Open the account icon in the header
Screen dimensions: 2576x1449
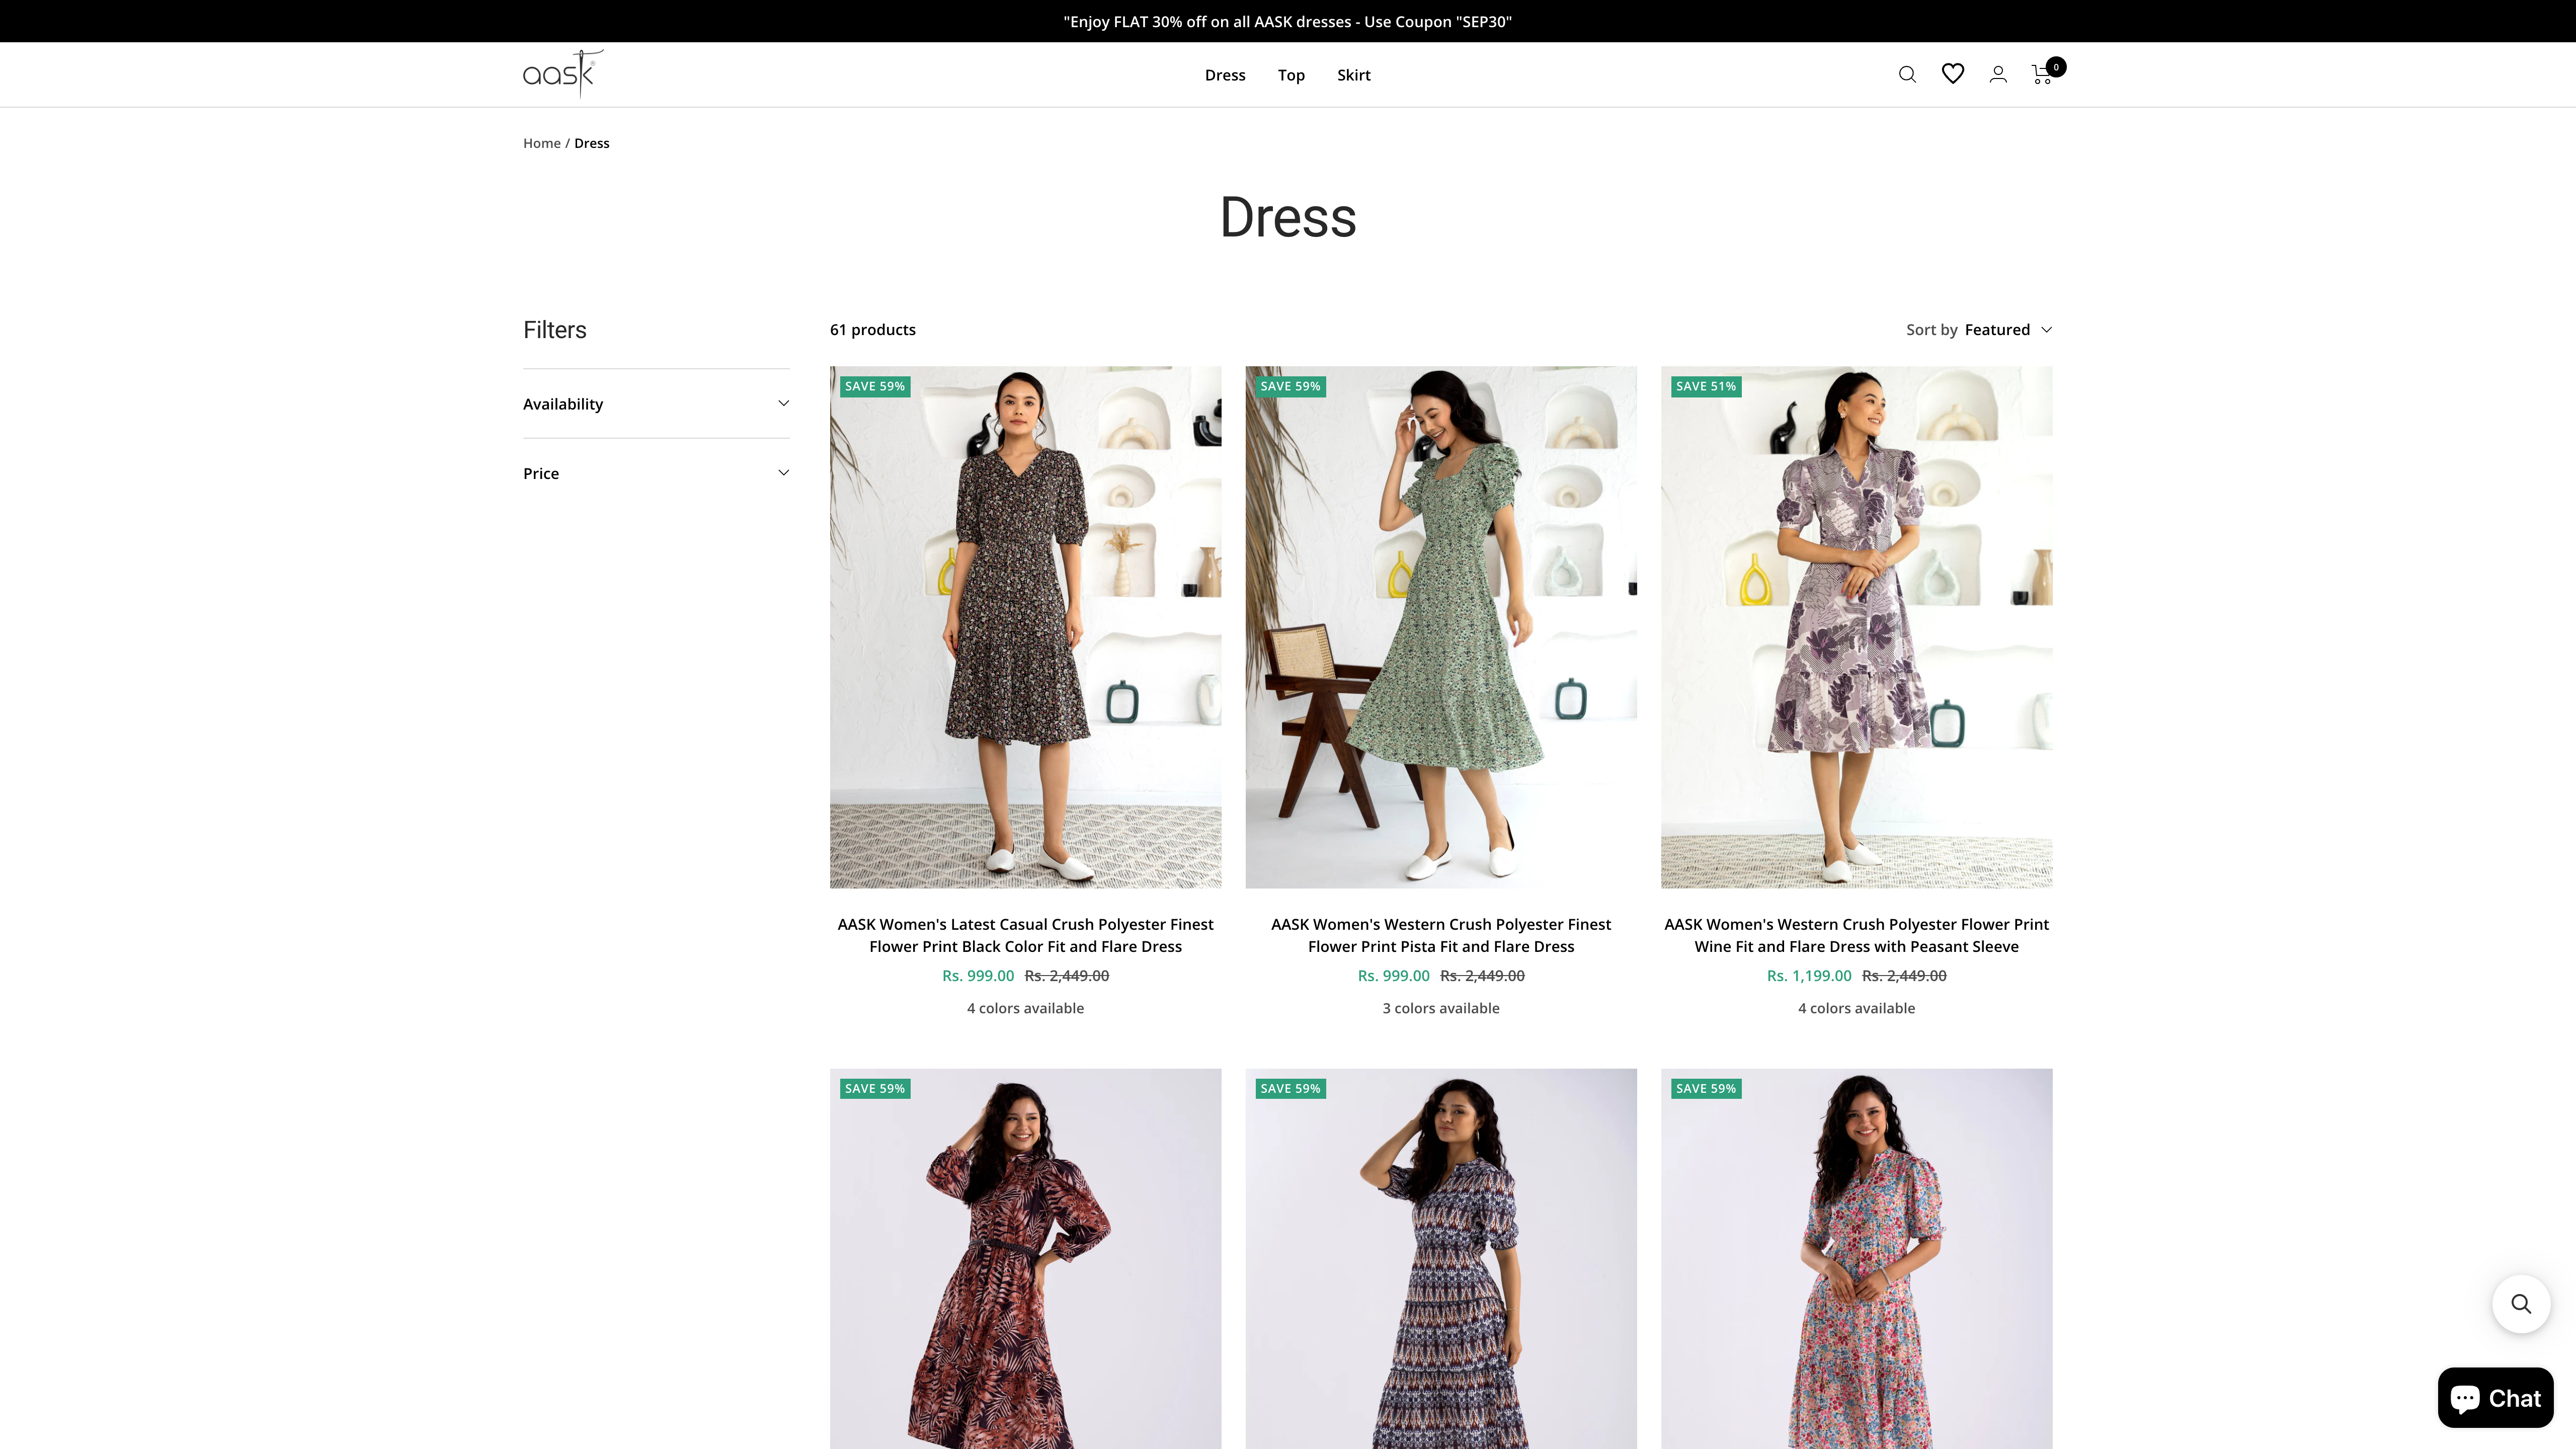1998,74
